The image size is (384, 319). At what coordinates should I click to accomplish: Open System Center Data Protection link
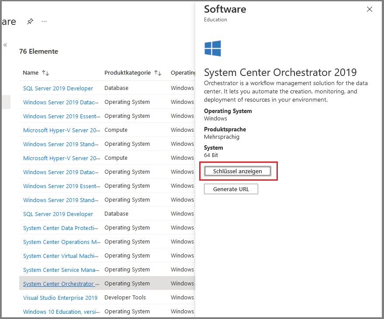[61, 228]
